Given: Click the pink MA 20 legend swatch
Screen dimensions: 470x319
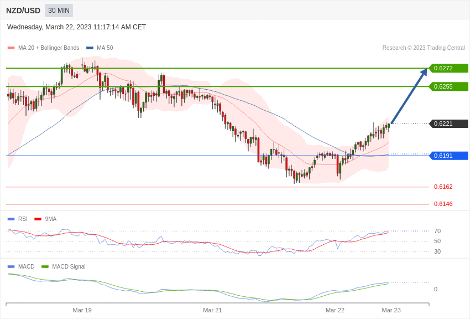Looking at the screenshot, I should (x=11, y=48).
